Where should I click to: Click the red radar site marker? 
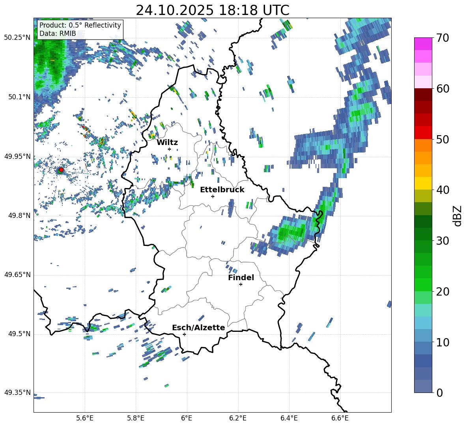[x=61, y=170]
